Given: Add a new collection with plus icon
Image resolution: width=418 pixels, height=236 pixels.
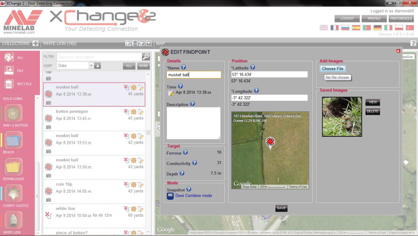Looking at the screenshot, I should click(36, 43).
